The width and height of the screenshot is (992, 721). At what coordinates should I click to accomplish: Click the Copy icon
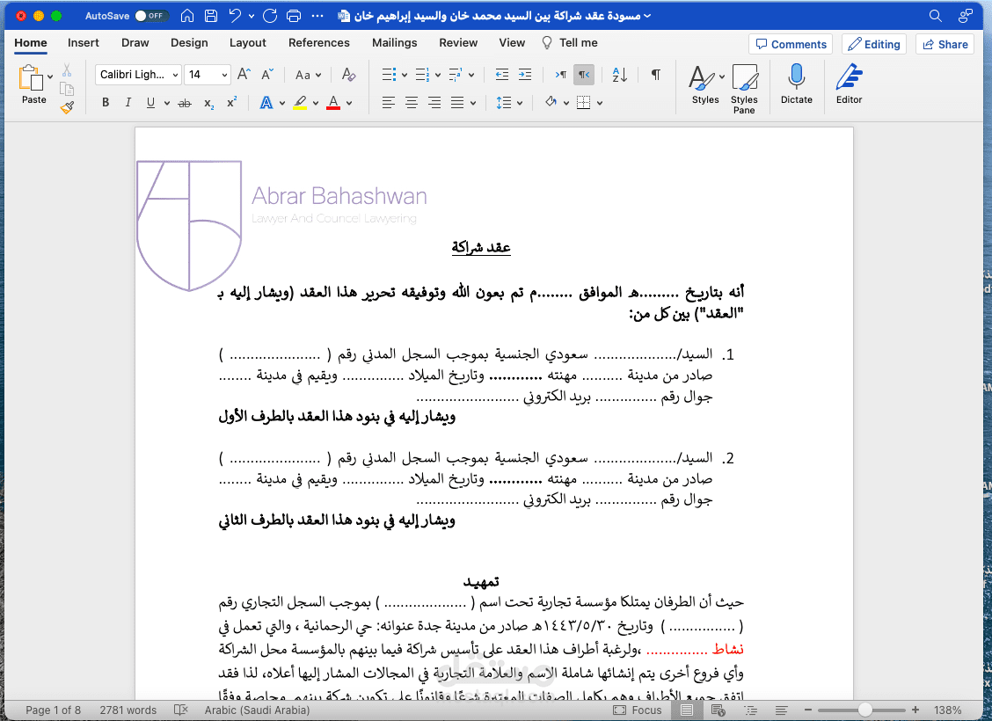[x=67, y=89]
